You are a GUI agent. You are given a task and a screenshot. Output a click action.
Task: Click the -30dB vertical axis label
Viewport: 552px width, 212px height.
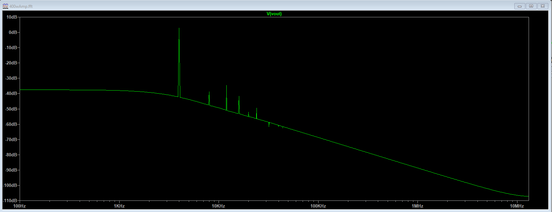[11, 78]
